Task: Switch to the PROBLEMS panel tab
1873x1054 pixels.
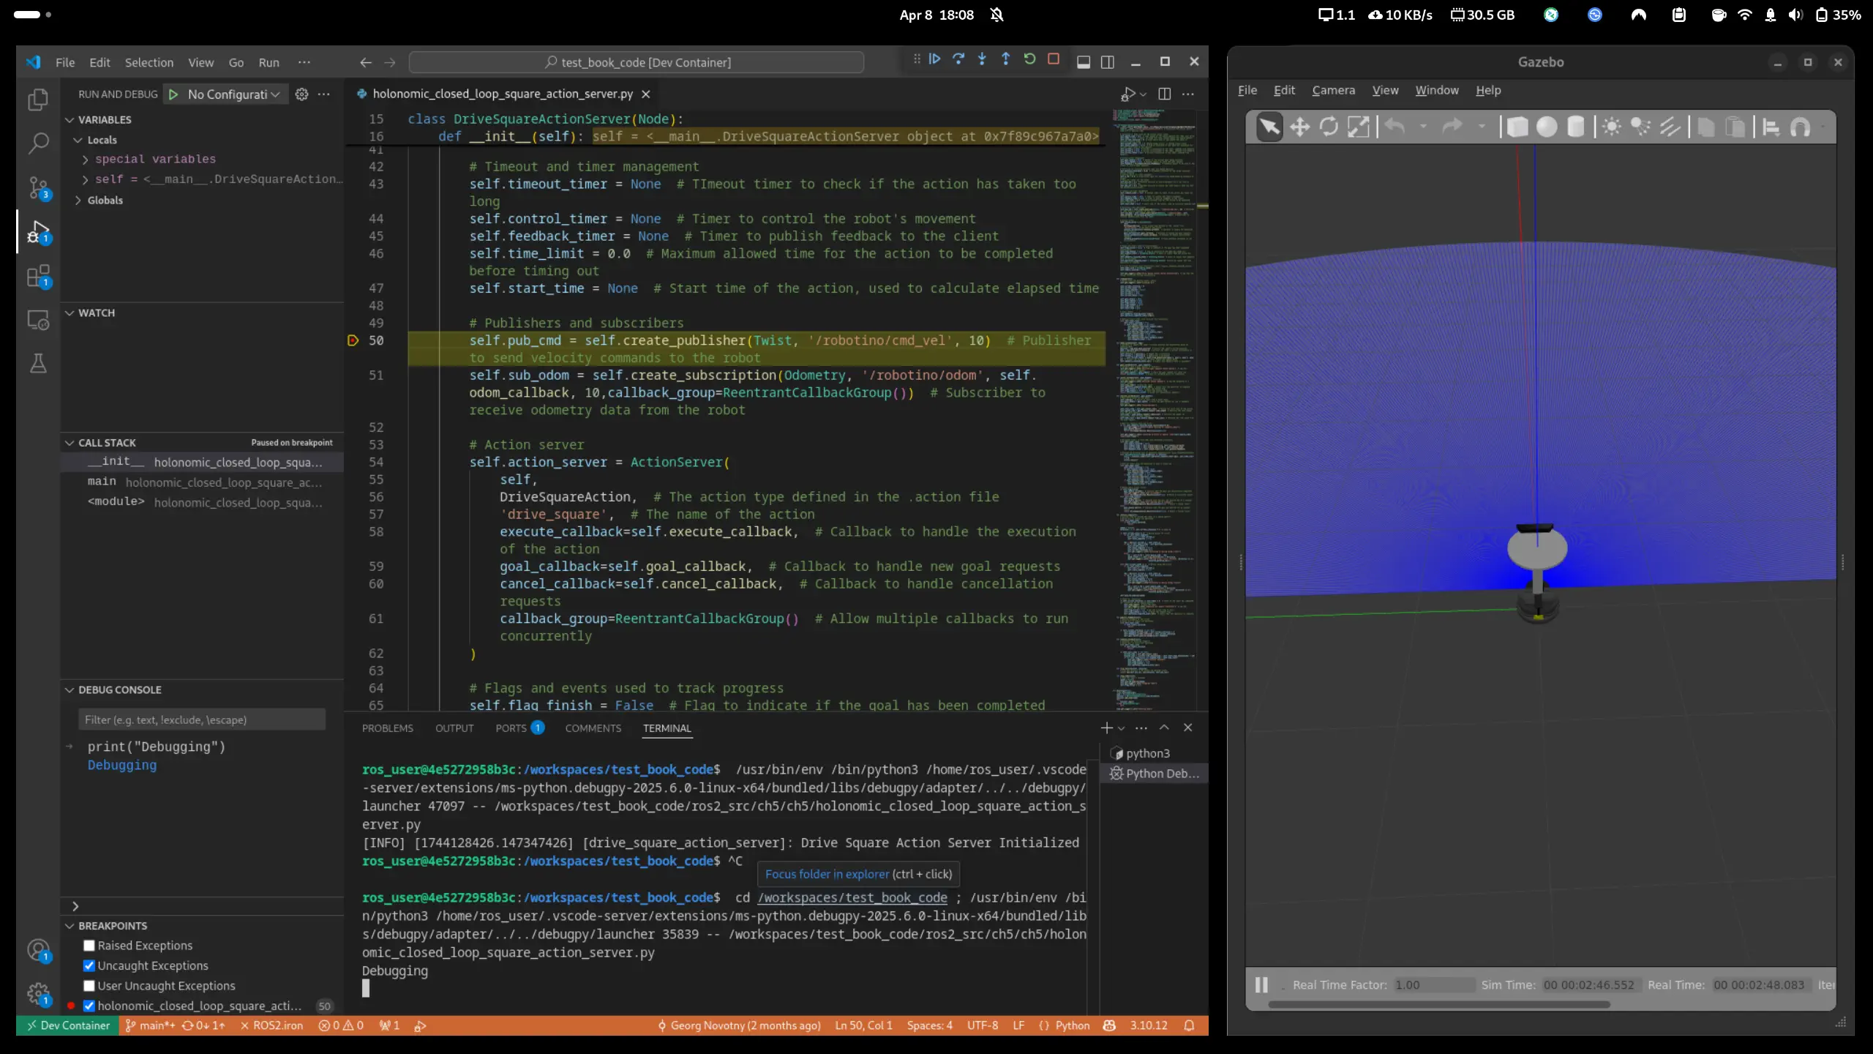Action: (x=387, y=728)
